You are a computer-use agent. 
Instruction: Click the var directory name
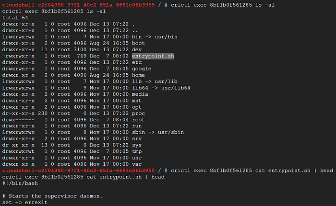137,164
